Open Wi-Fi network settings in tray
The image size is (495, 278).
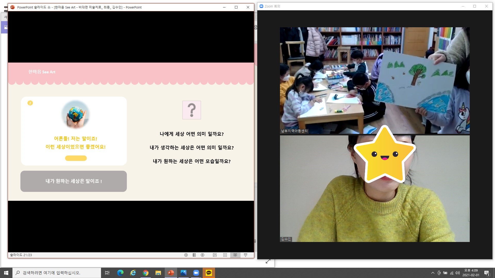[452, 273]
